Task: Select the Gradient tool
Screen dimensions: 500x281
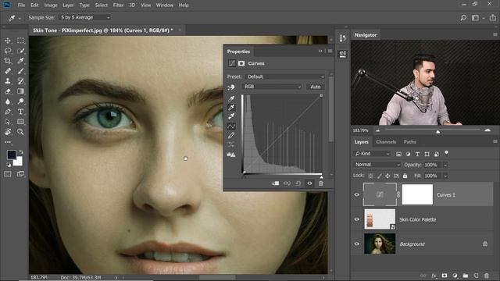Action: (21, 91)
